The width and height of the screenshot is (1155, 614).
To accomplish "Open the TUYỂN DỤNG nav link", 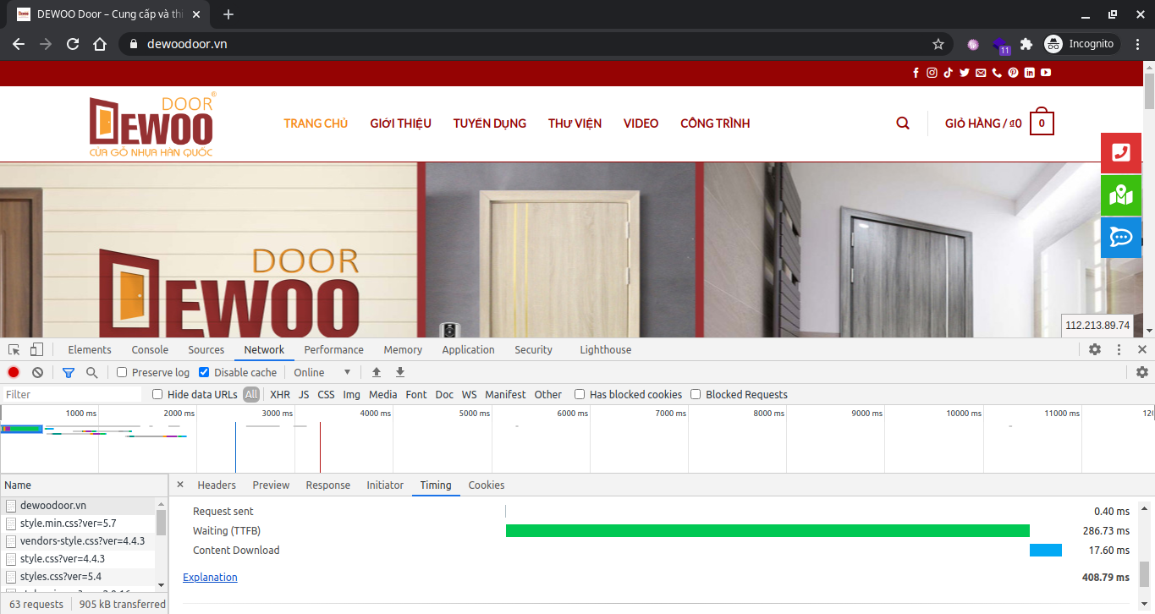I will pos(490,123).
